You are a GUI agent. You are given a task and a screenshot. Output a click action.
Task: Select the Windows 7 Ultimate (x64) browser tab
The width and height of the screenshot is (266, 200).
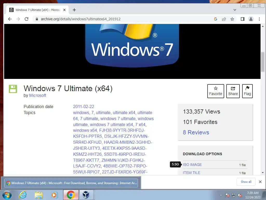coord(37,10)
